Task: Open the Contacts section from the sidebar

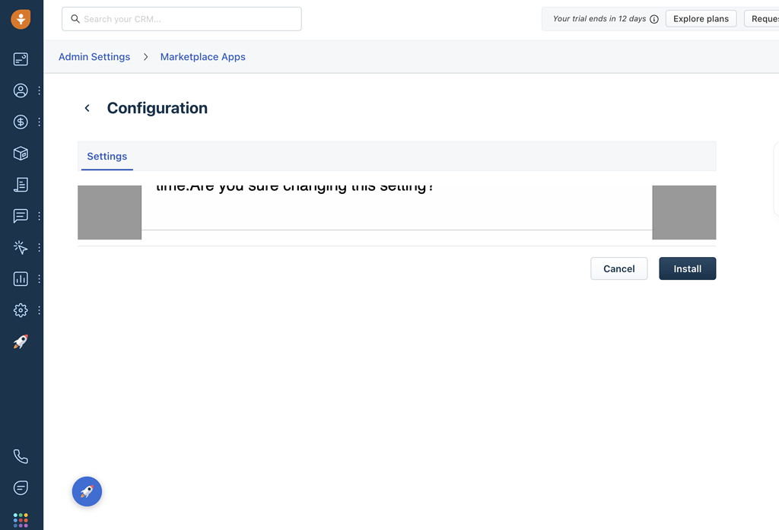Action: click(21, 90)
